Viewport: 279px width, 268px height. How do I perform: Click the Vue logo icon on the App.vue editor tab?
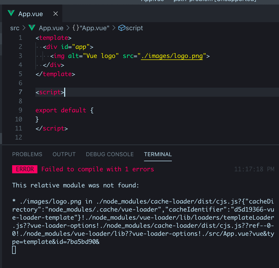click(x=11, y=13)
